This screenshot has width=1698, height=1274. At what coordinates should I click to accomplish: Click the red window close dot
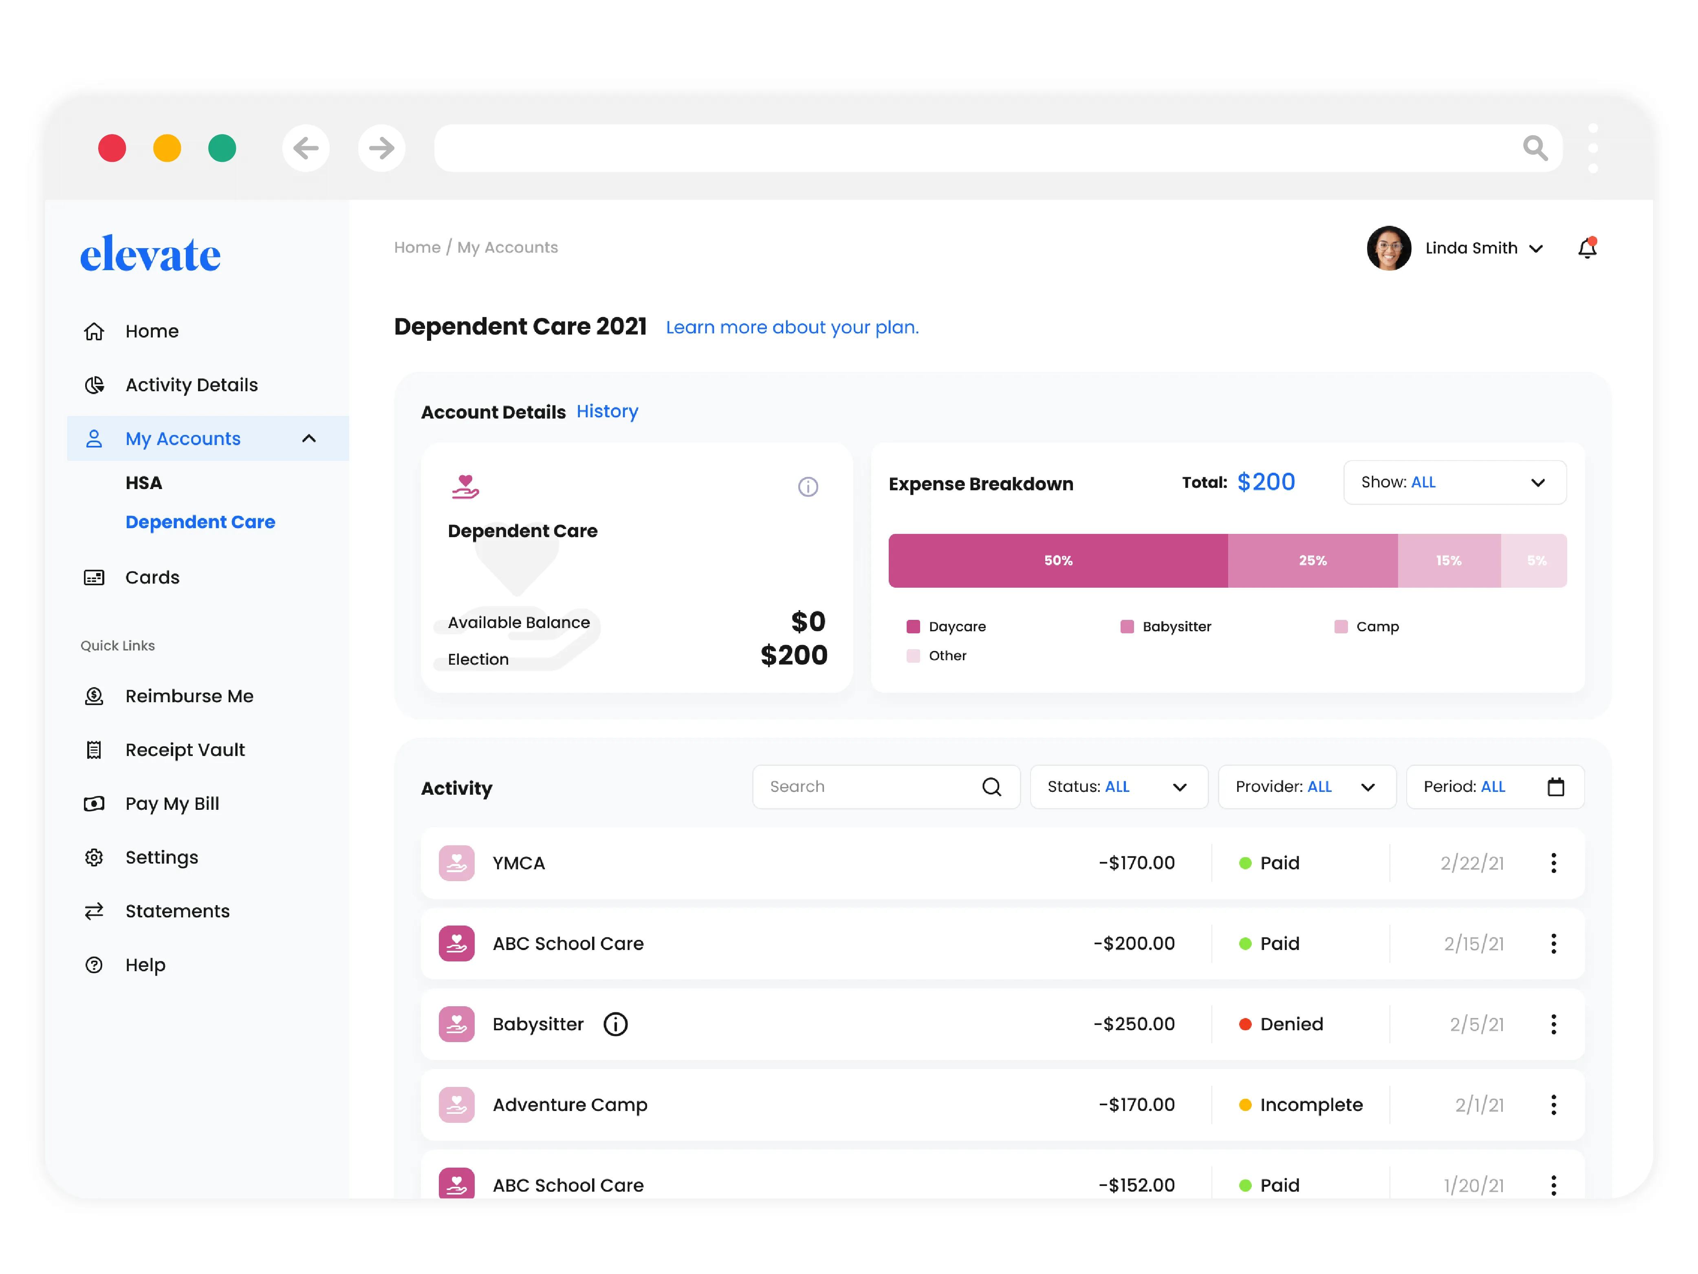click(112, 148)
